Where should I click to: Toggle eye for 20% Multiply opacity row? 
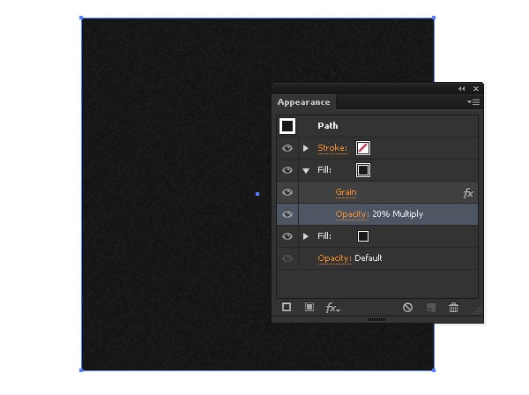(287, 214)
